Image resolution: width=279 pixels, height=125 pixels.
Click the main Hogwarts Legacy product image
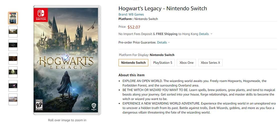click(x=67, y=60)
